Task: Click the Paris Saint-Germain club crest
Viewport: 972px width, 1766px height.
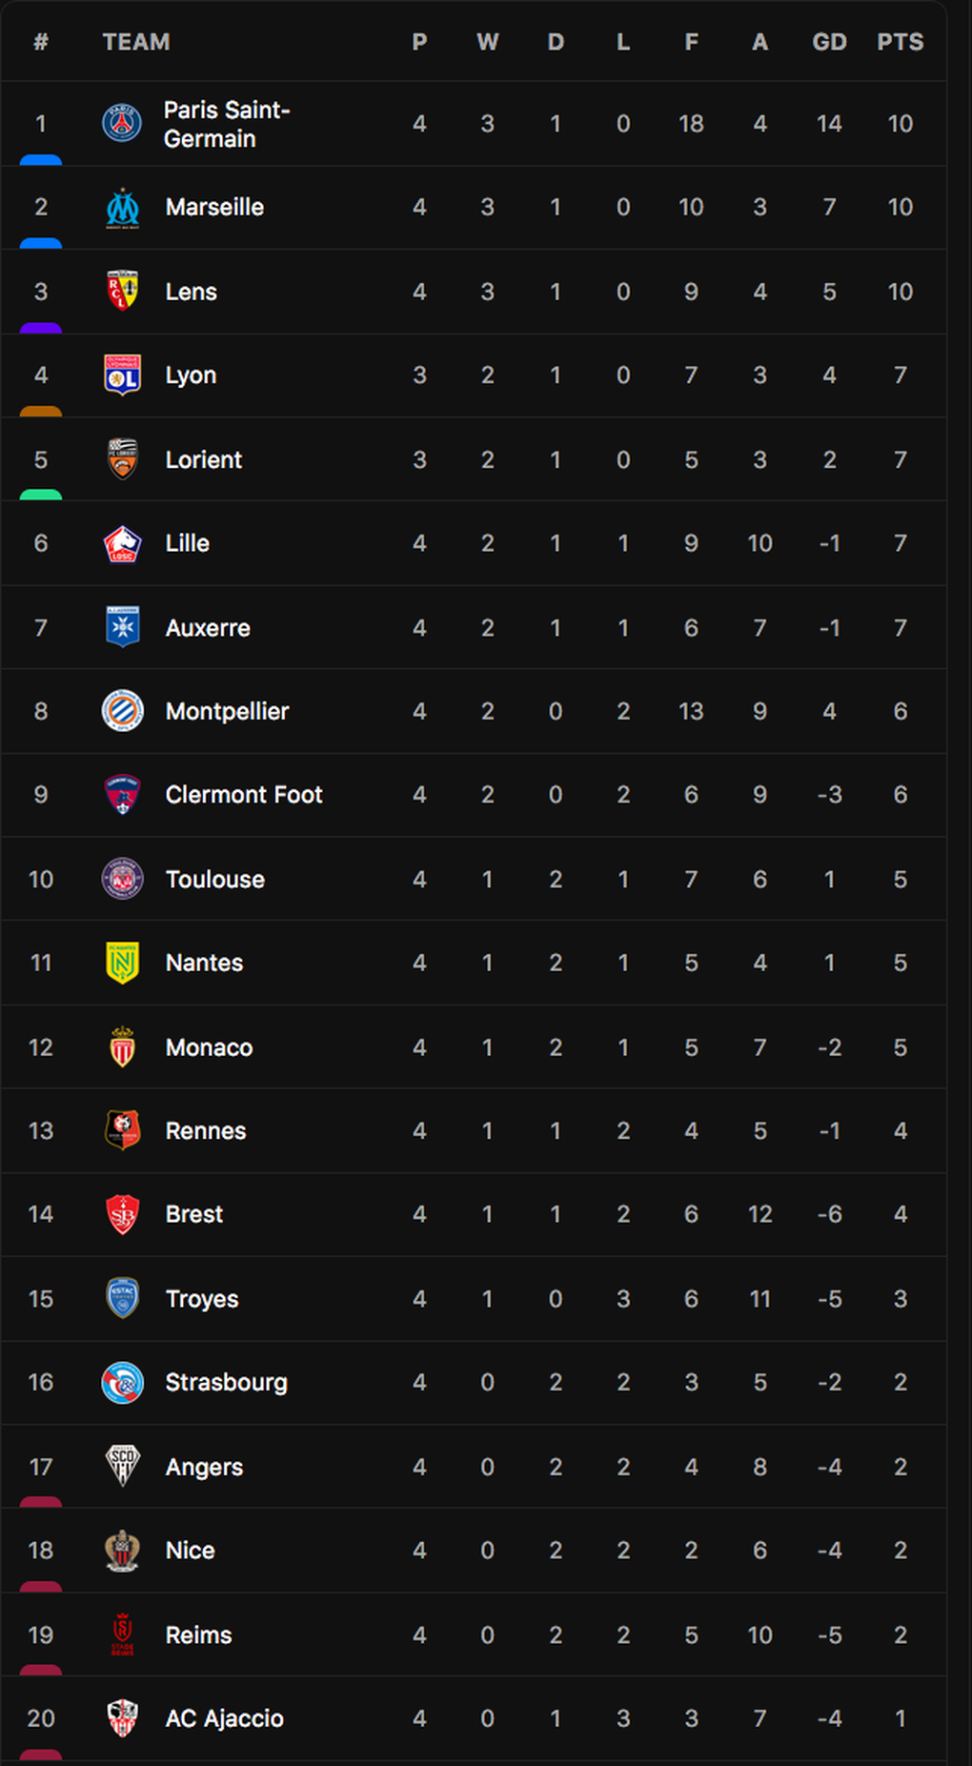Action: (x=122, y=123)
